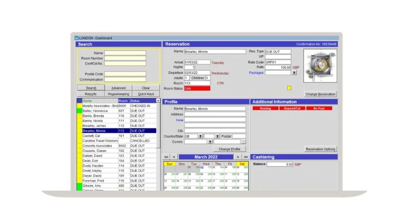The height and width of the screenshot is (222, 409).
Task: Select the Banks, Brenda row
Action: click(116, 116)
